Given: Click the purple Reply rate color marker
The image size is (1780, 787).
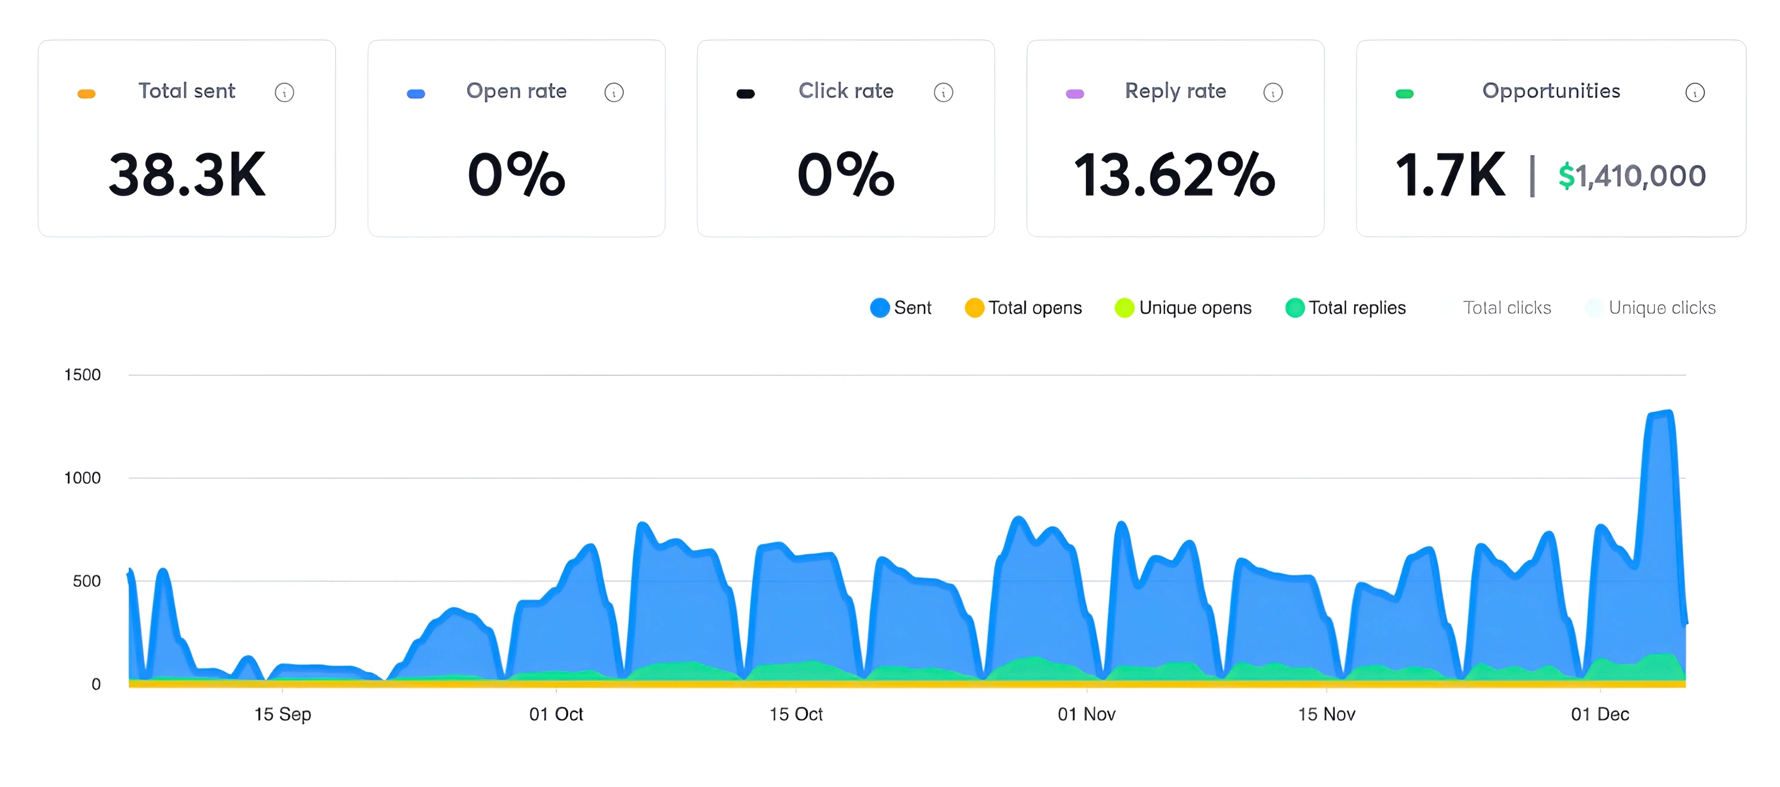Looking at the screenshot, I should [x=1074, y=94].
